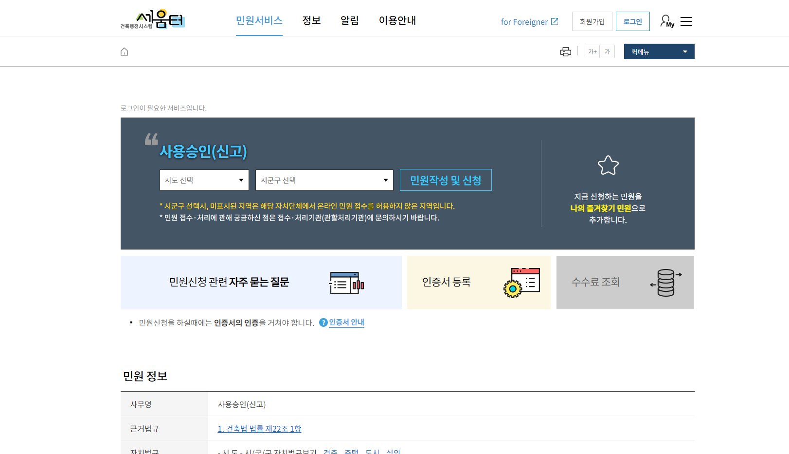The image size is (789, 454).
Task: Click the star favorites icon
Action: point(607,165)
